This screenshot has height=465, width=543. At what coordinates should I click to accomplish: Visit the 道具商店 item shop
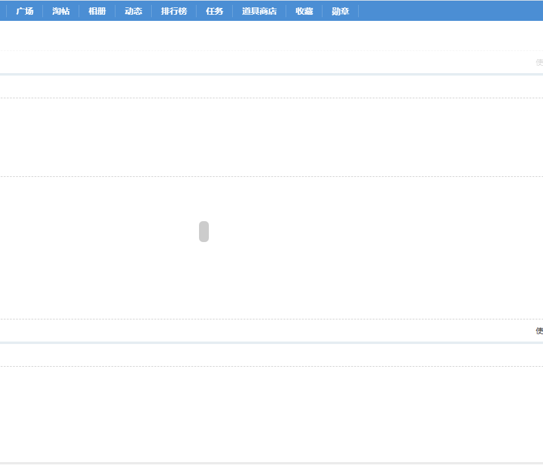coord(259,11)
